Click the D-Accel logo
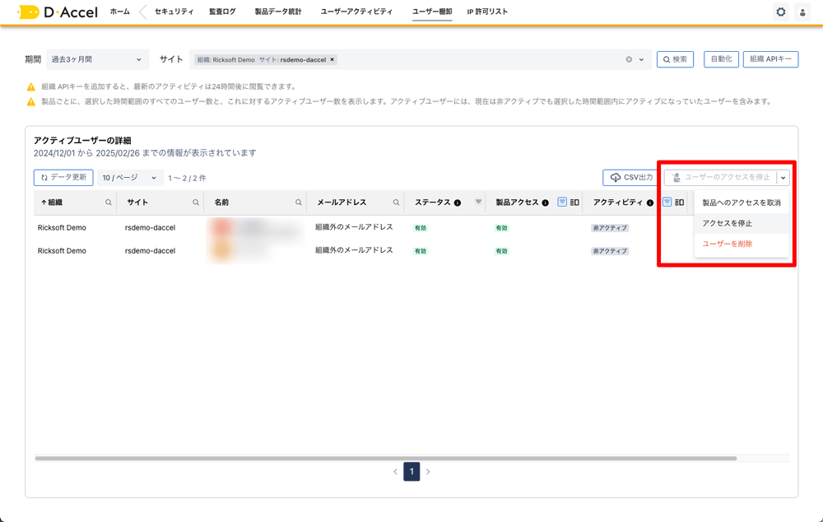The width and height of the screenshot is (823, 522). [x=58, y=12]
